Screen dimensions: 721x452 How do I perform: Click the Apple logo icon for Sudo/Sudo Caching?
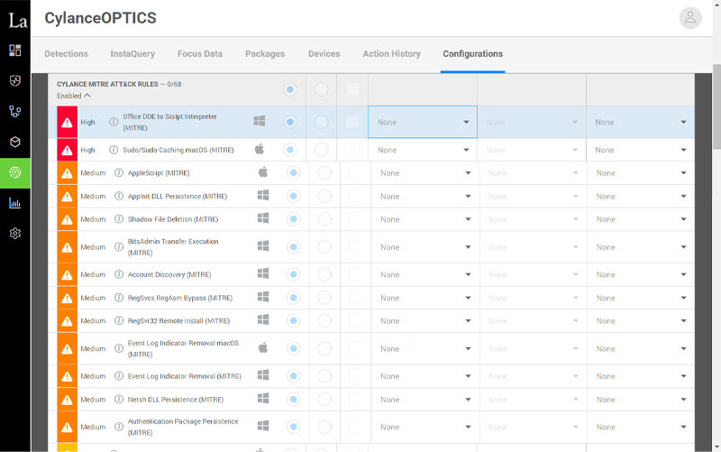[260, 149]
